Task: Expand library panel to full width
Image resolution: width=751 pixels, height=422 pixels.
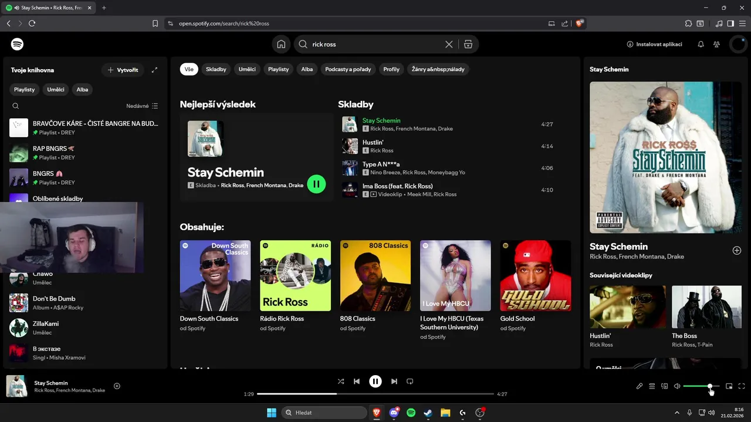Action: (154, 70)
